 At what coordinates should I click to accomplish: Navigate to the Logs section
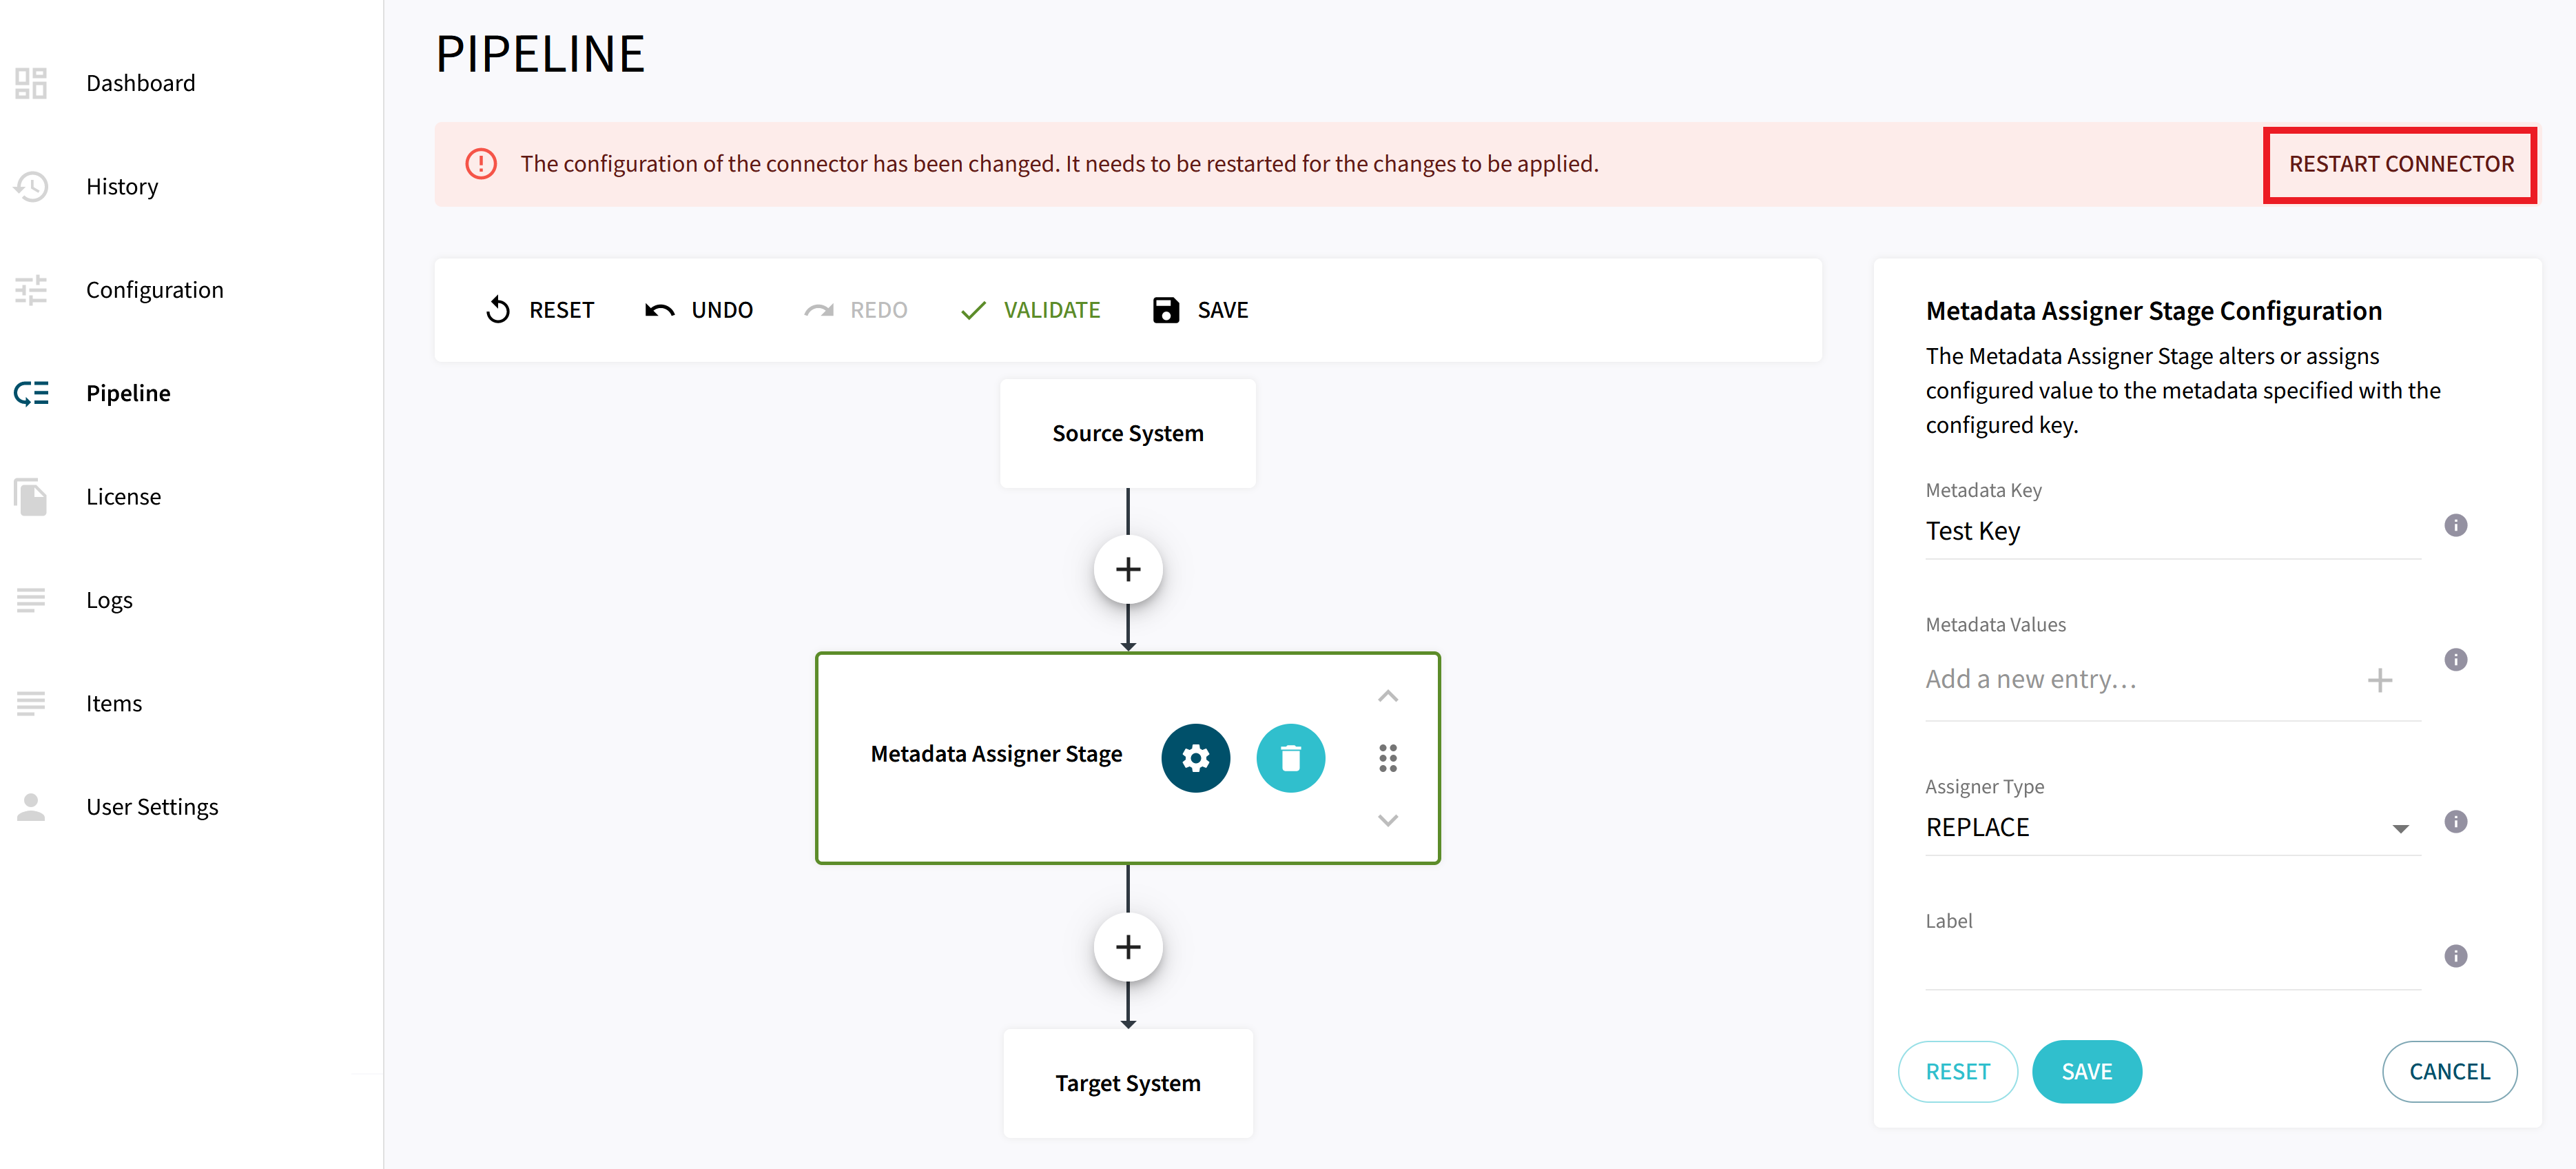tap(109, 600)
